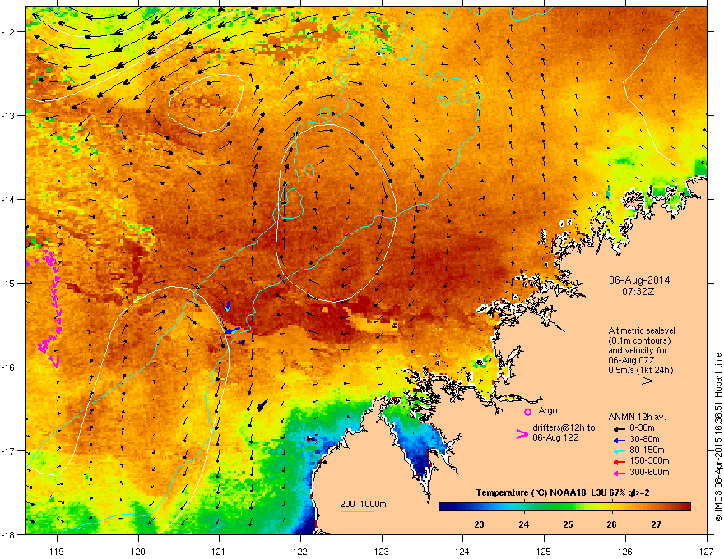Click the latitude axis label -13
Viewport: 724px width, 559px height.
(x=10, y=115)
